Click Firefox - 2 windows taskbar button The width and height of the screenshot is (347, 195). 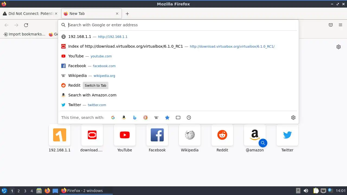pyautogui.click(x=86, y=191)
